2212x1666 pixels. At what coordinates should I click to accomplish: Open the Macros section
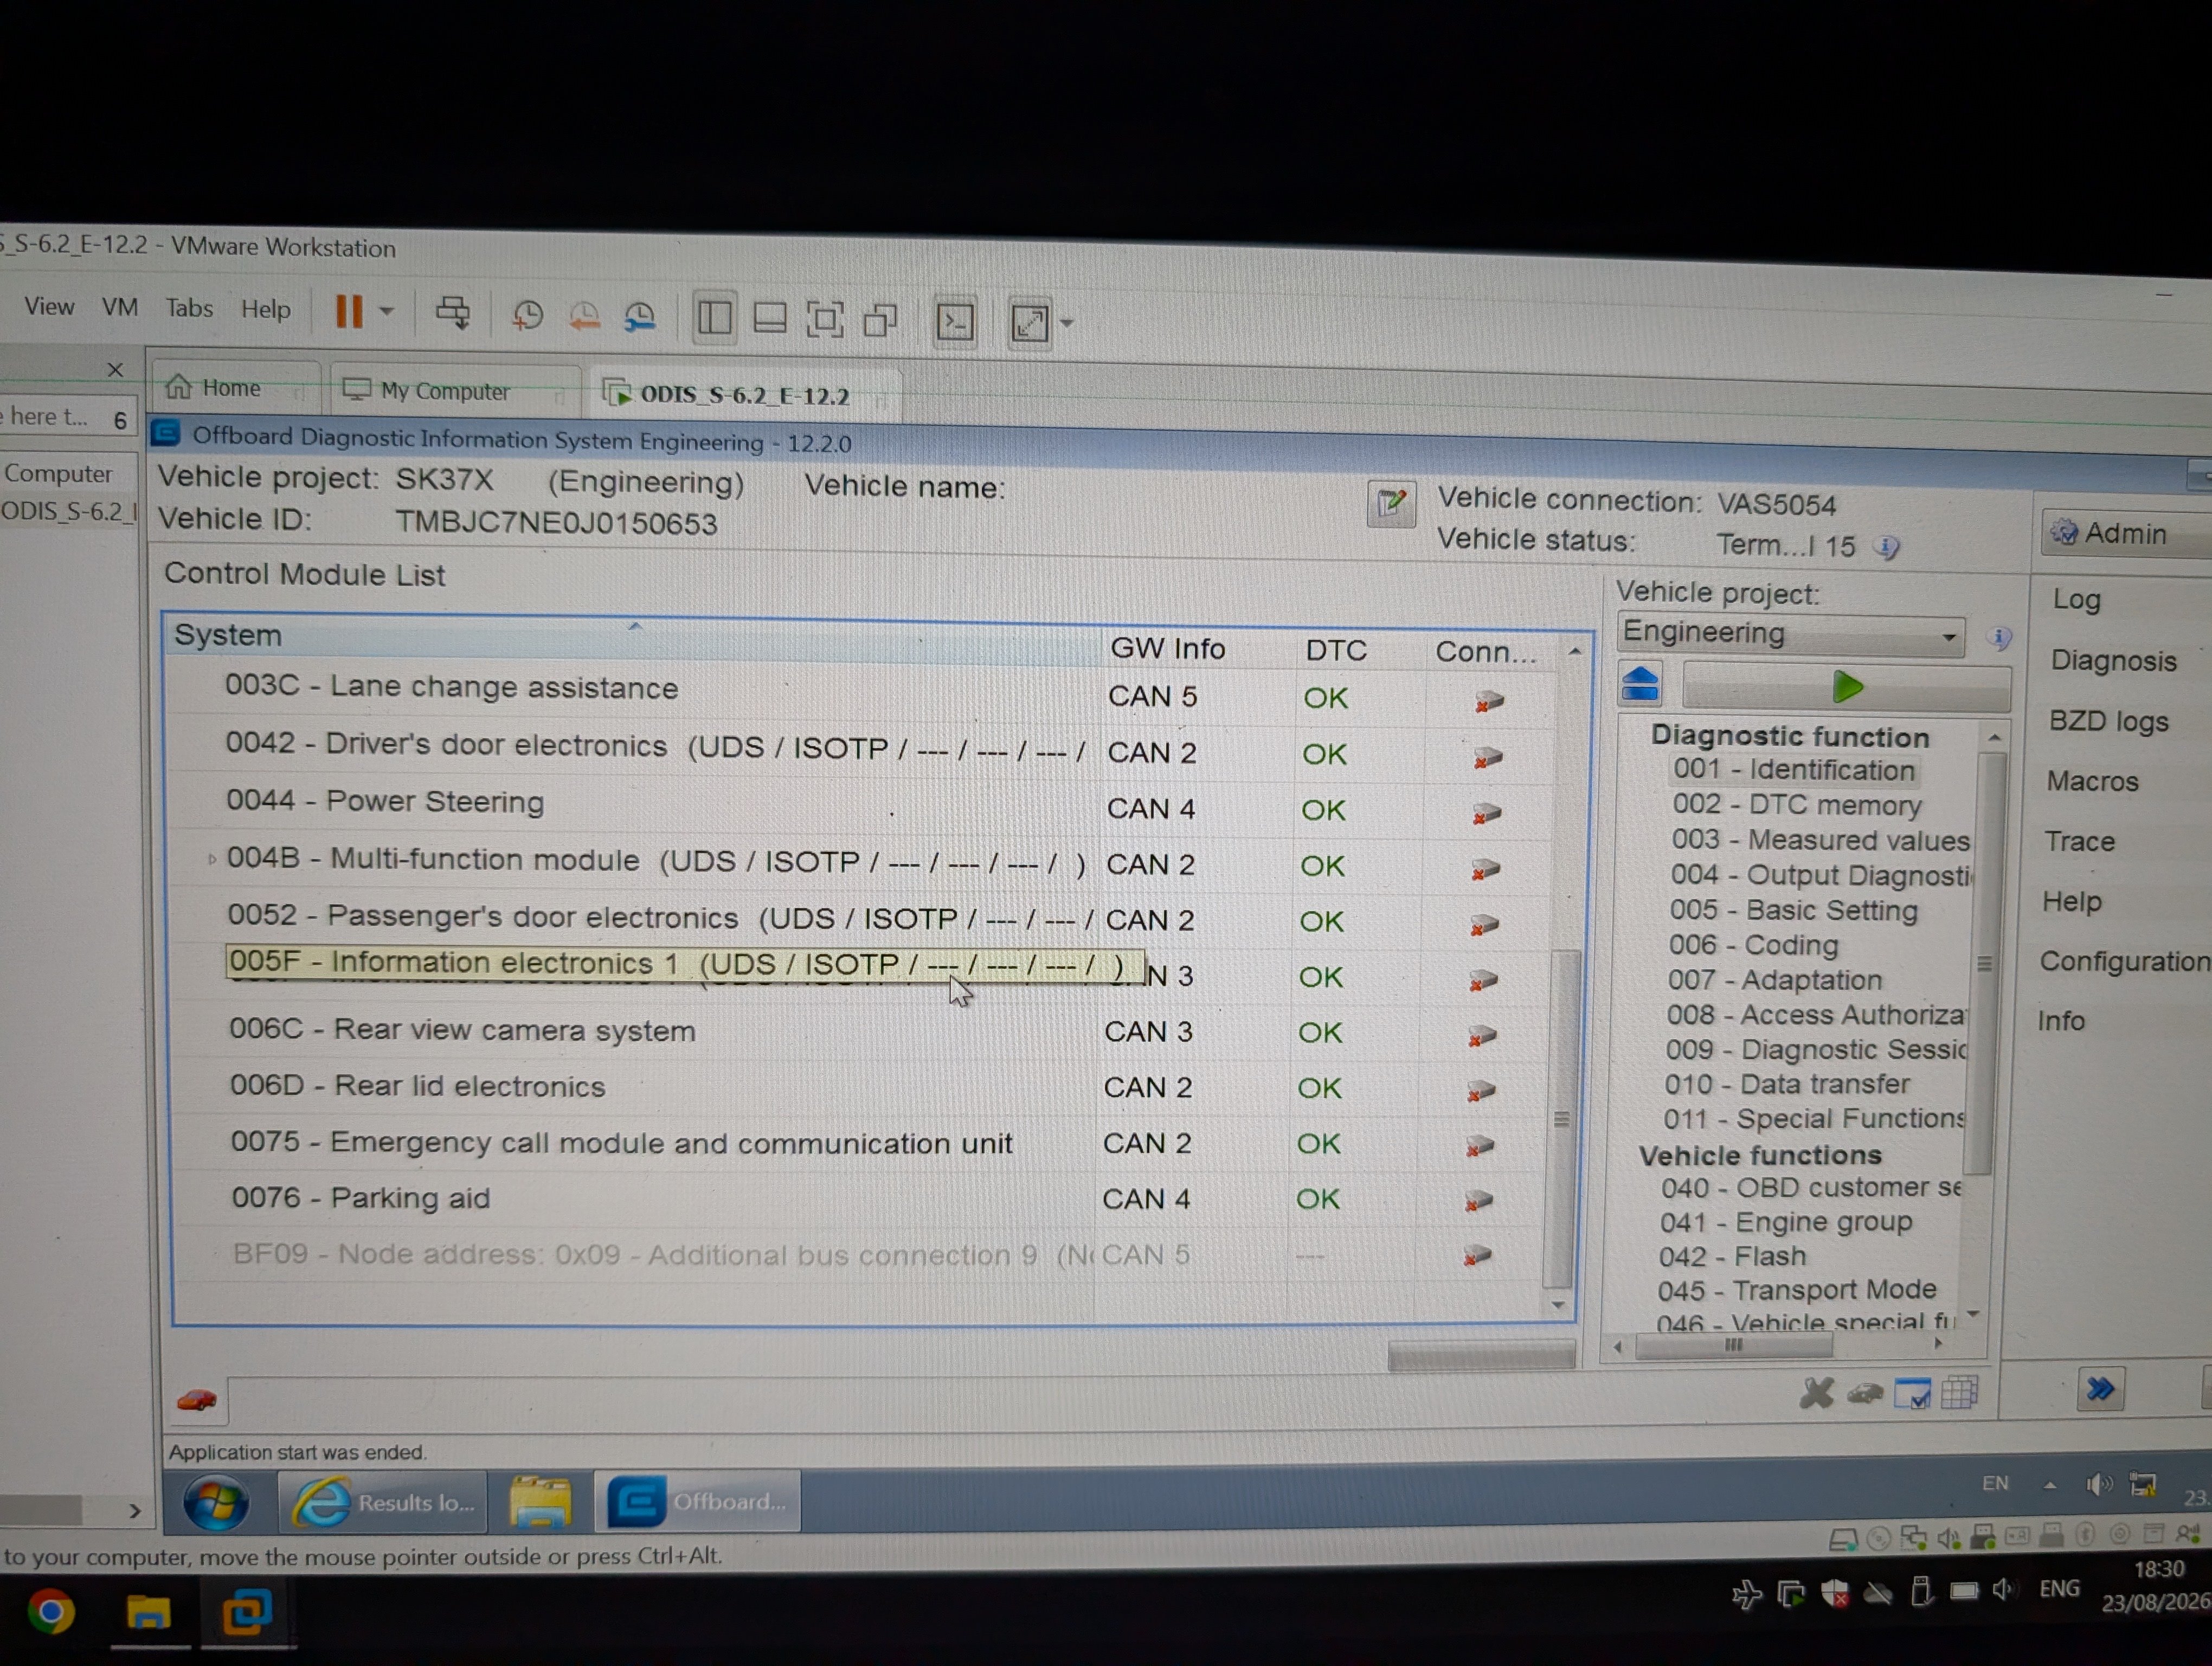click(2092, 781)
